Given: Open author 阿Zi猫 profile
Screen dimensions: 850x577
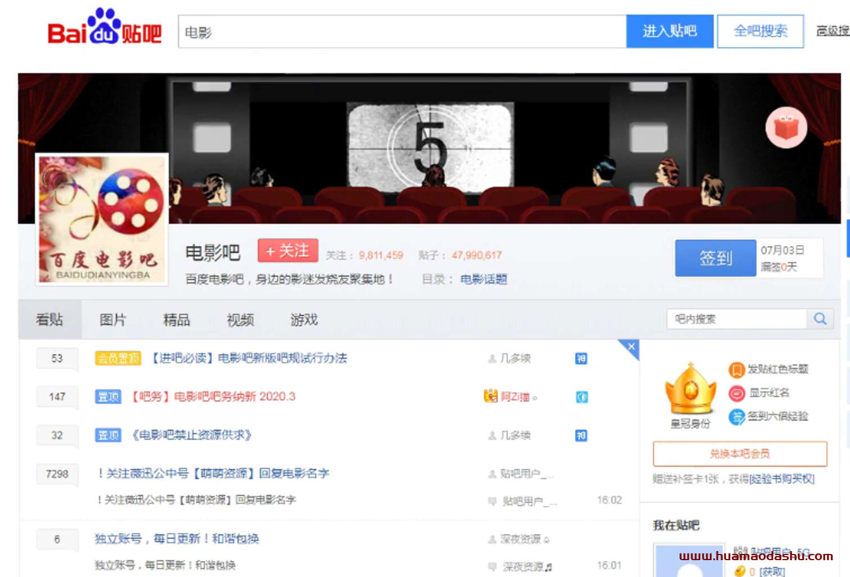Looking at the screenshot, I should tap(515, 396).
